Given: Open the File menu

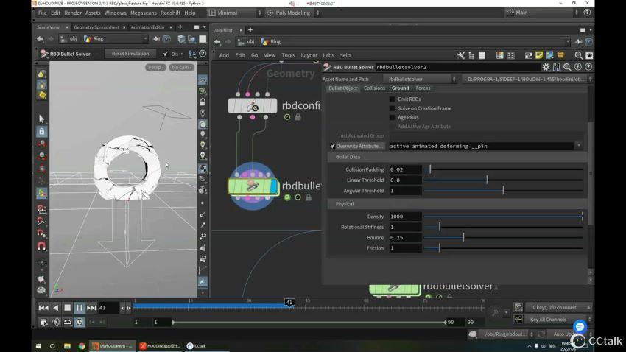Looking at the screenshot, I should pos(42,13).
